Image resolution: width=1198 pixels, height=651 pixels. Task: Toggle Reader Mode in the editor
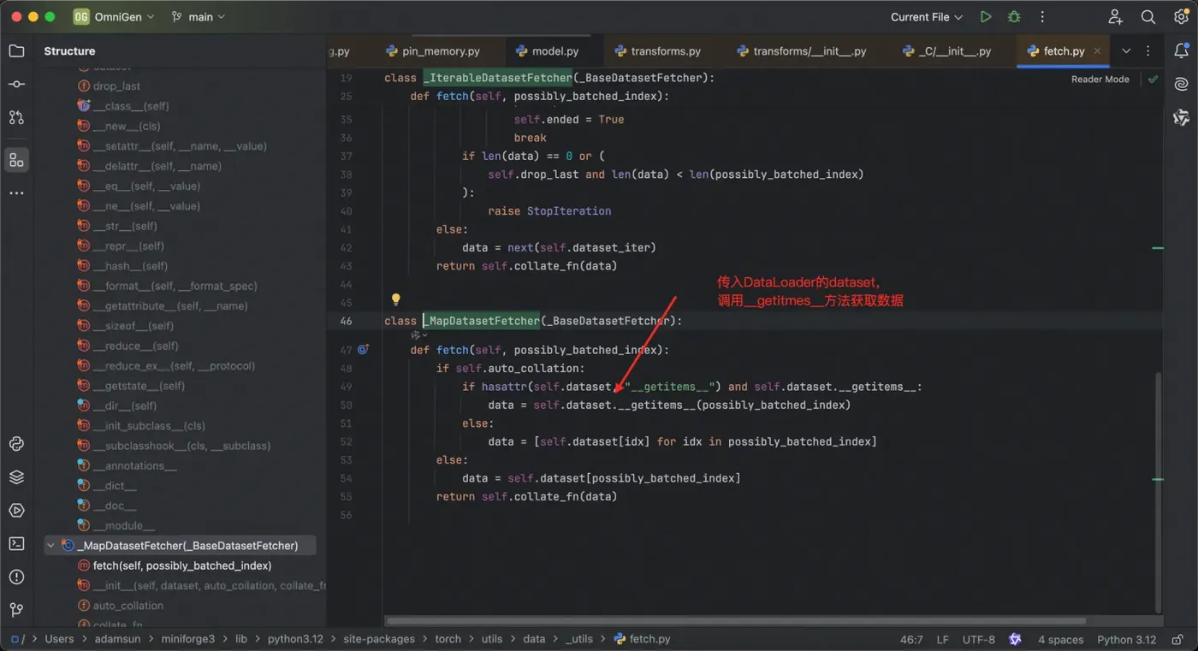(1100, 79)
